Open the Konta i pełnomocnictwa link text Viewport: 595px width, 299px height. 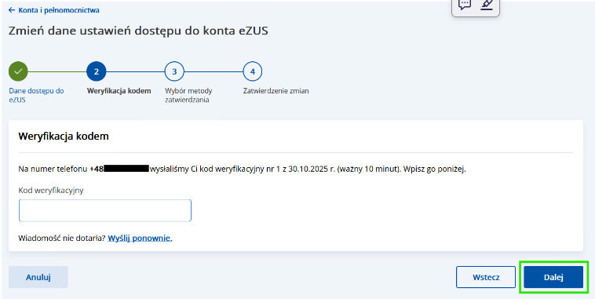click(59, 10)
